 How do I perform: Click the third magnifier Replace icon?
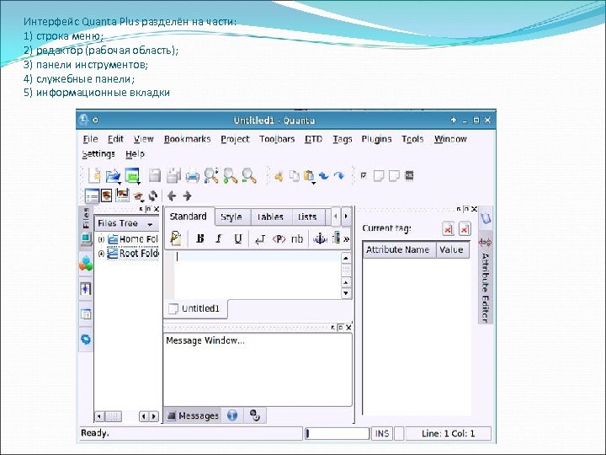(249, 175)
